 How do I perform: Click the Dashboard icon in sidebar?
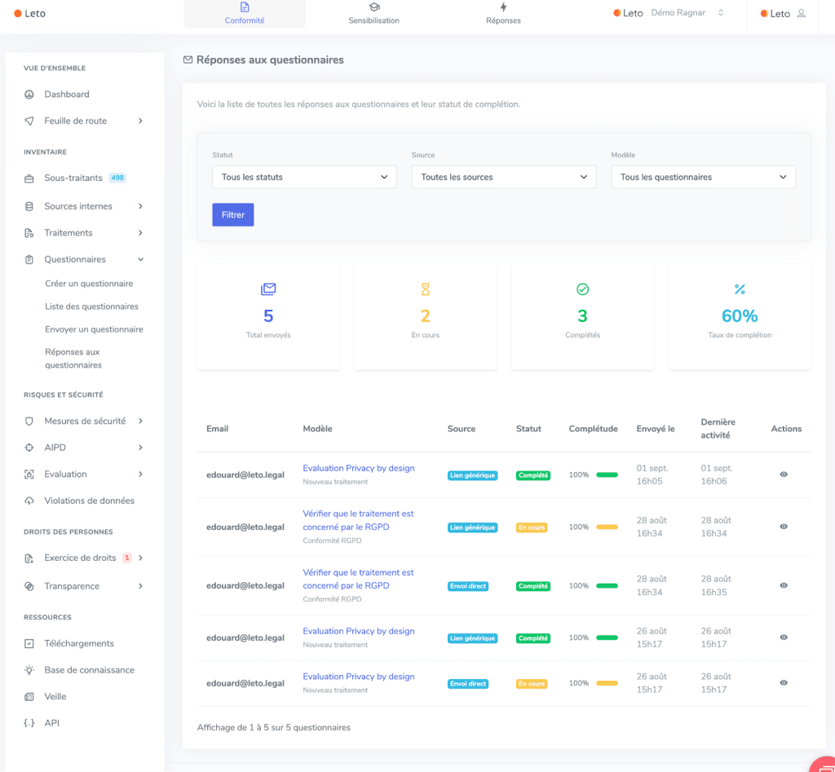pyautogui.click(x=29, y=95)
